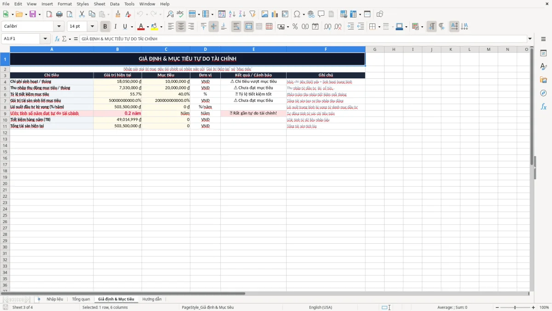Image resolution: width=552 pixels, height=311 pixels.
Task: Click the Insert Hyperlink globe icon
Action: [x=311, y=14]
